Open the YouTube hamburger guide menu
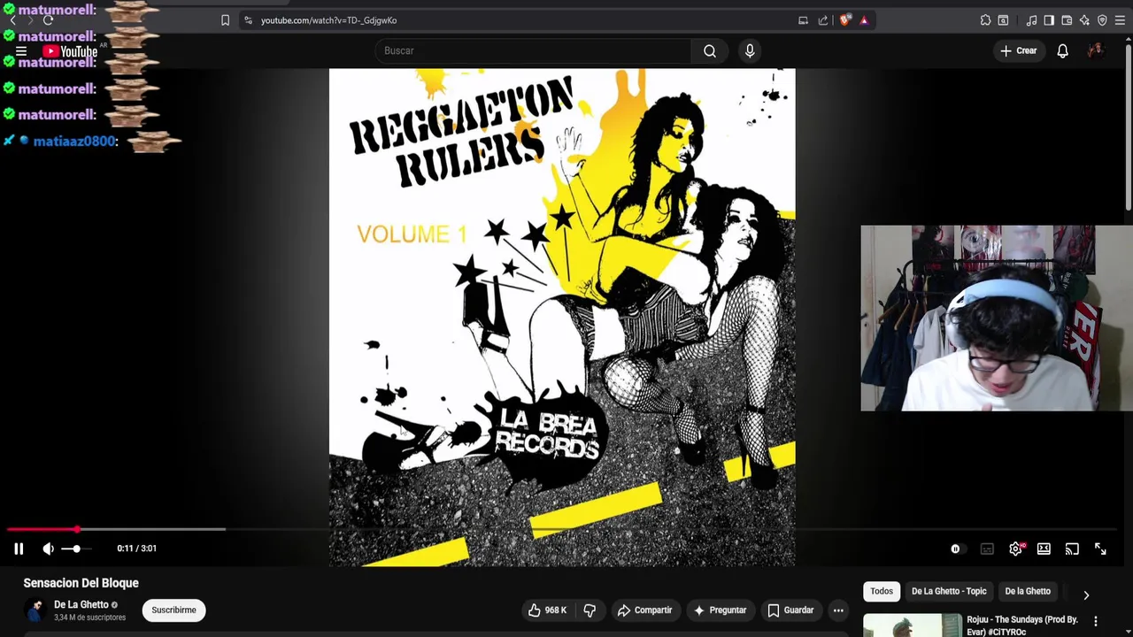Image resolution: width=1133 pixels, height=637 pixels. point(21,51)
